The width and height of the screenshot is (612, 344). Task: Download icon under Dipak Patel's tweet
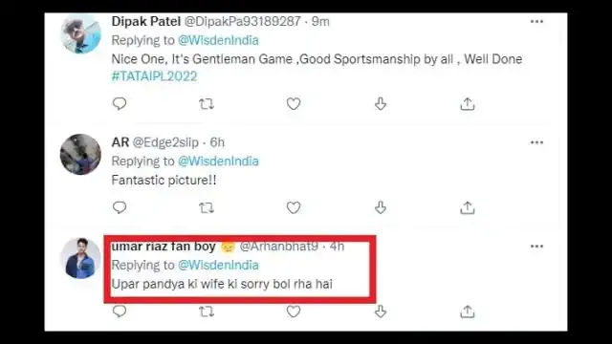point(381,104)
